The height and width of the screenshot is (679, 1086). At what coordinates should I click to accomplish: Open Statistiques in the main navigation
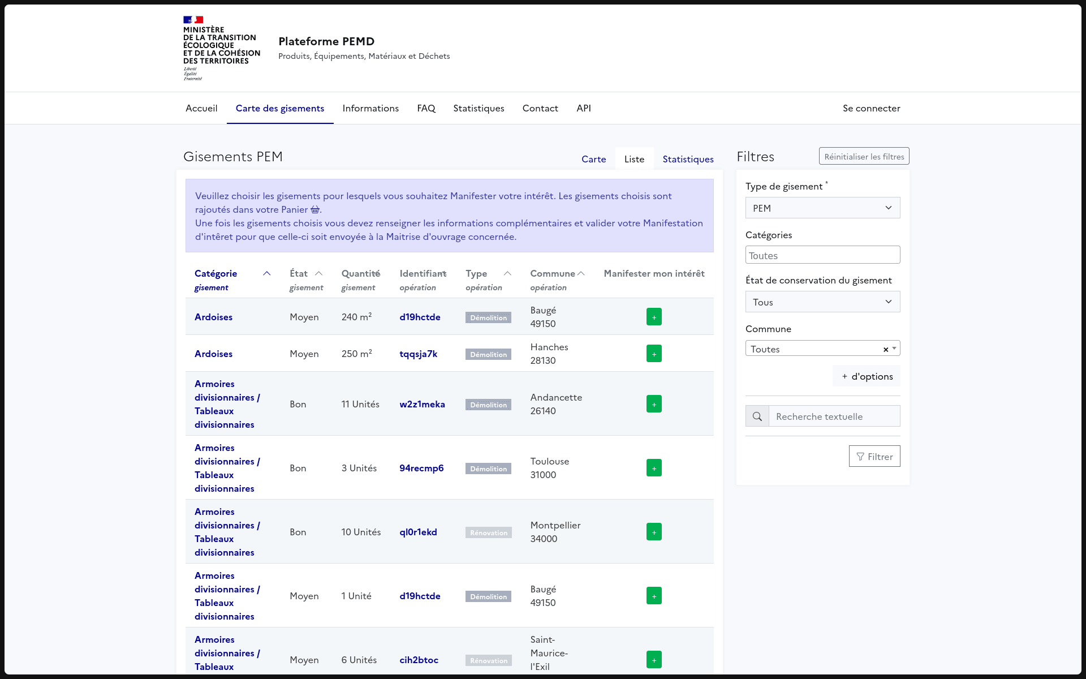point(479,108)
